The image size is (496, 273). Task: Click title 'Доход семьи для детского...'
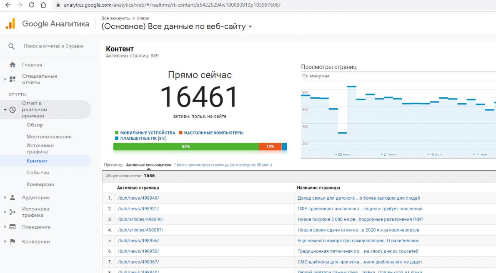tap(359, 198)
